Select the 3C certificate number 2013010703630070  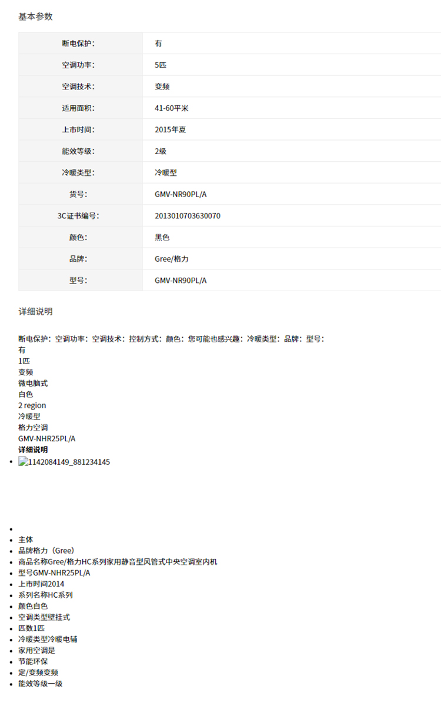(x=187, y=216)
